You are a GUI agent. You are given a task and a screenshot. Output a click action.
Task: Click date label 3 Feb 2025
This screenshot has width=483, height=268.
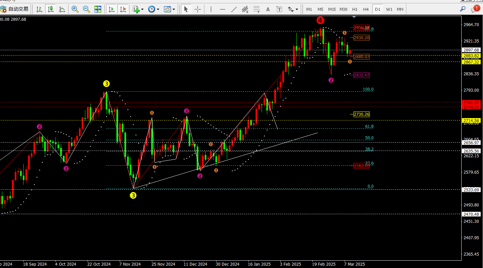(290, 264)
